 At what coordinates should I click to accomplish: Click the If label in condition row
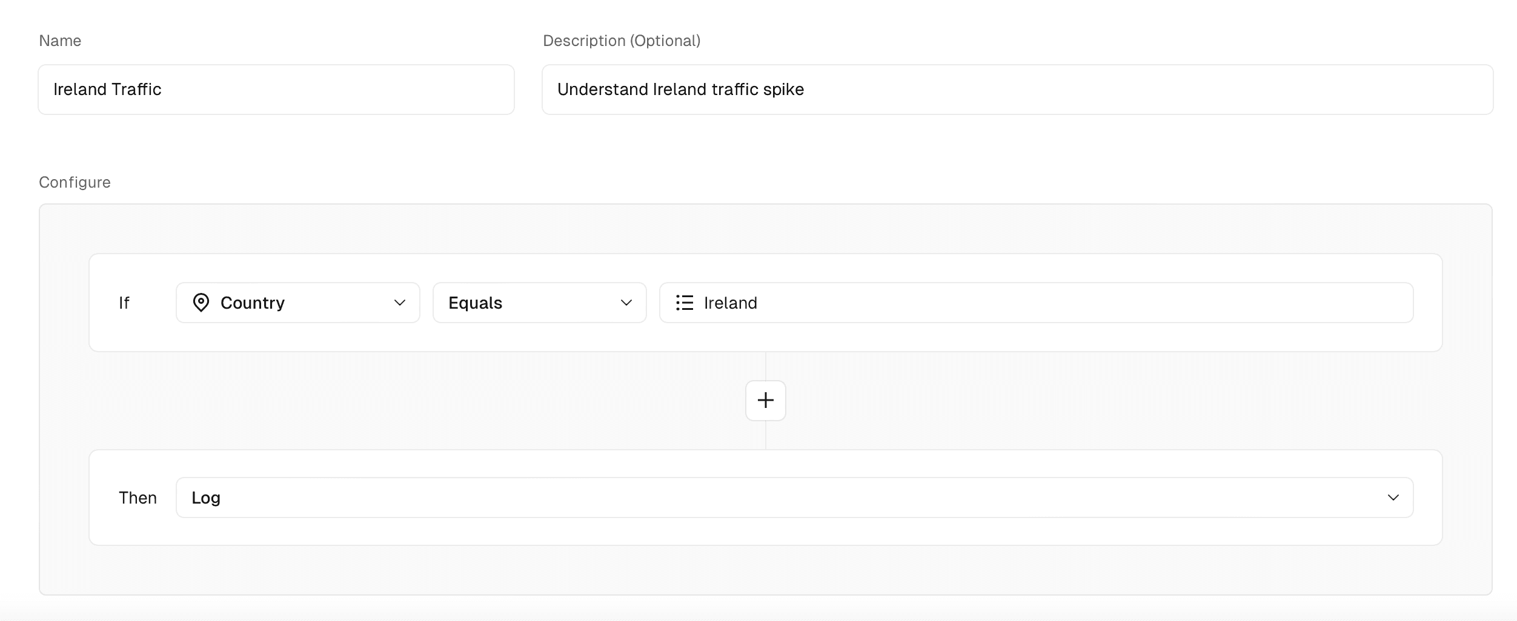point(124,303)
